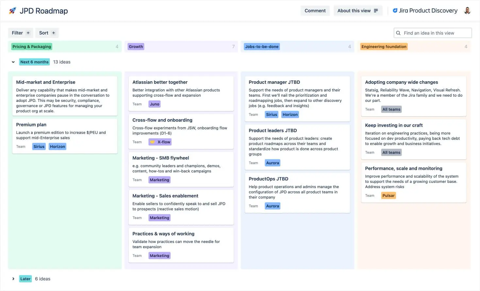Click the Horizon tag on Premium plan
The width and height of the screenshot is (480, 291).
click(x=58, y=147)
